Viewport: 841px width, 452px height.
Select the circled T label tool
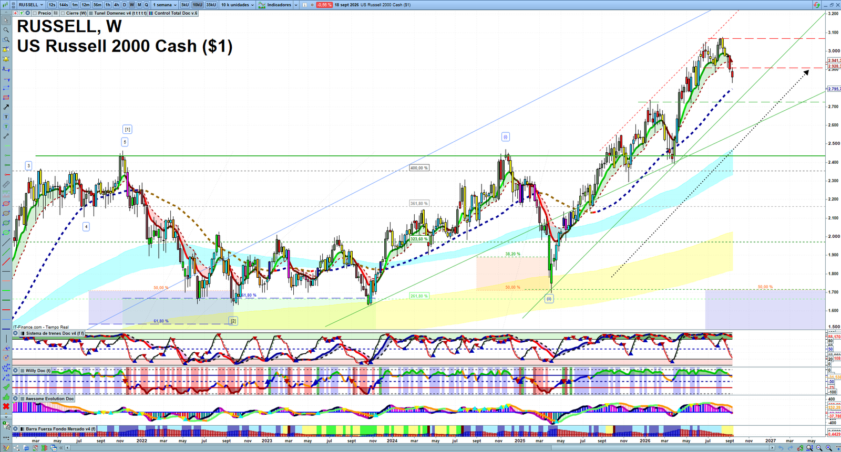click(x=6, y=127)
